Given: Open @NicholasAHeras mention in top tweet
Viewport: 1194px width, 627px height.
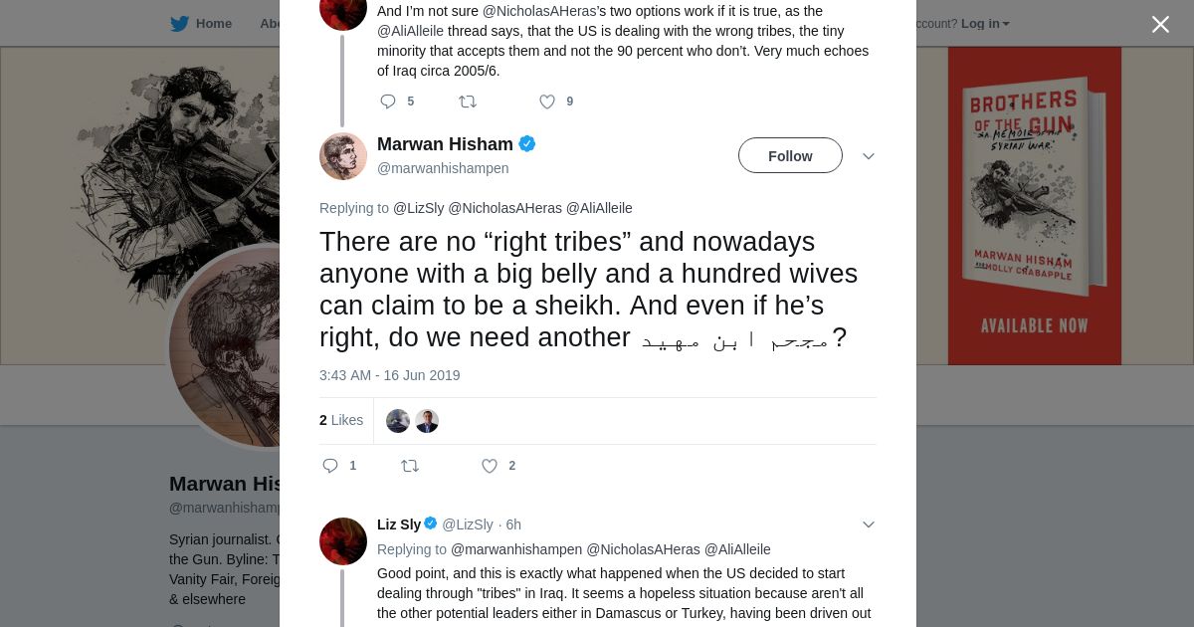Looking at the screenshot, I should [x=538, y=11].
